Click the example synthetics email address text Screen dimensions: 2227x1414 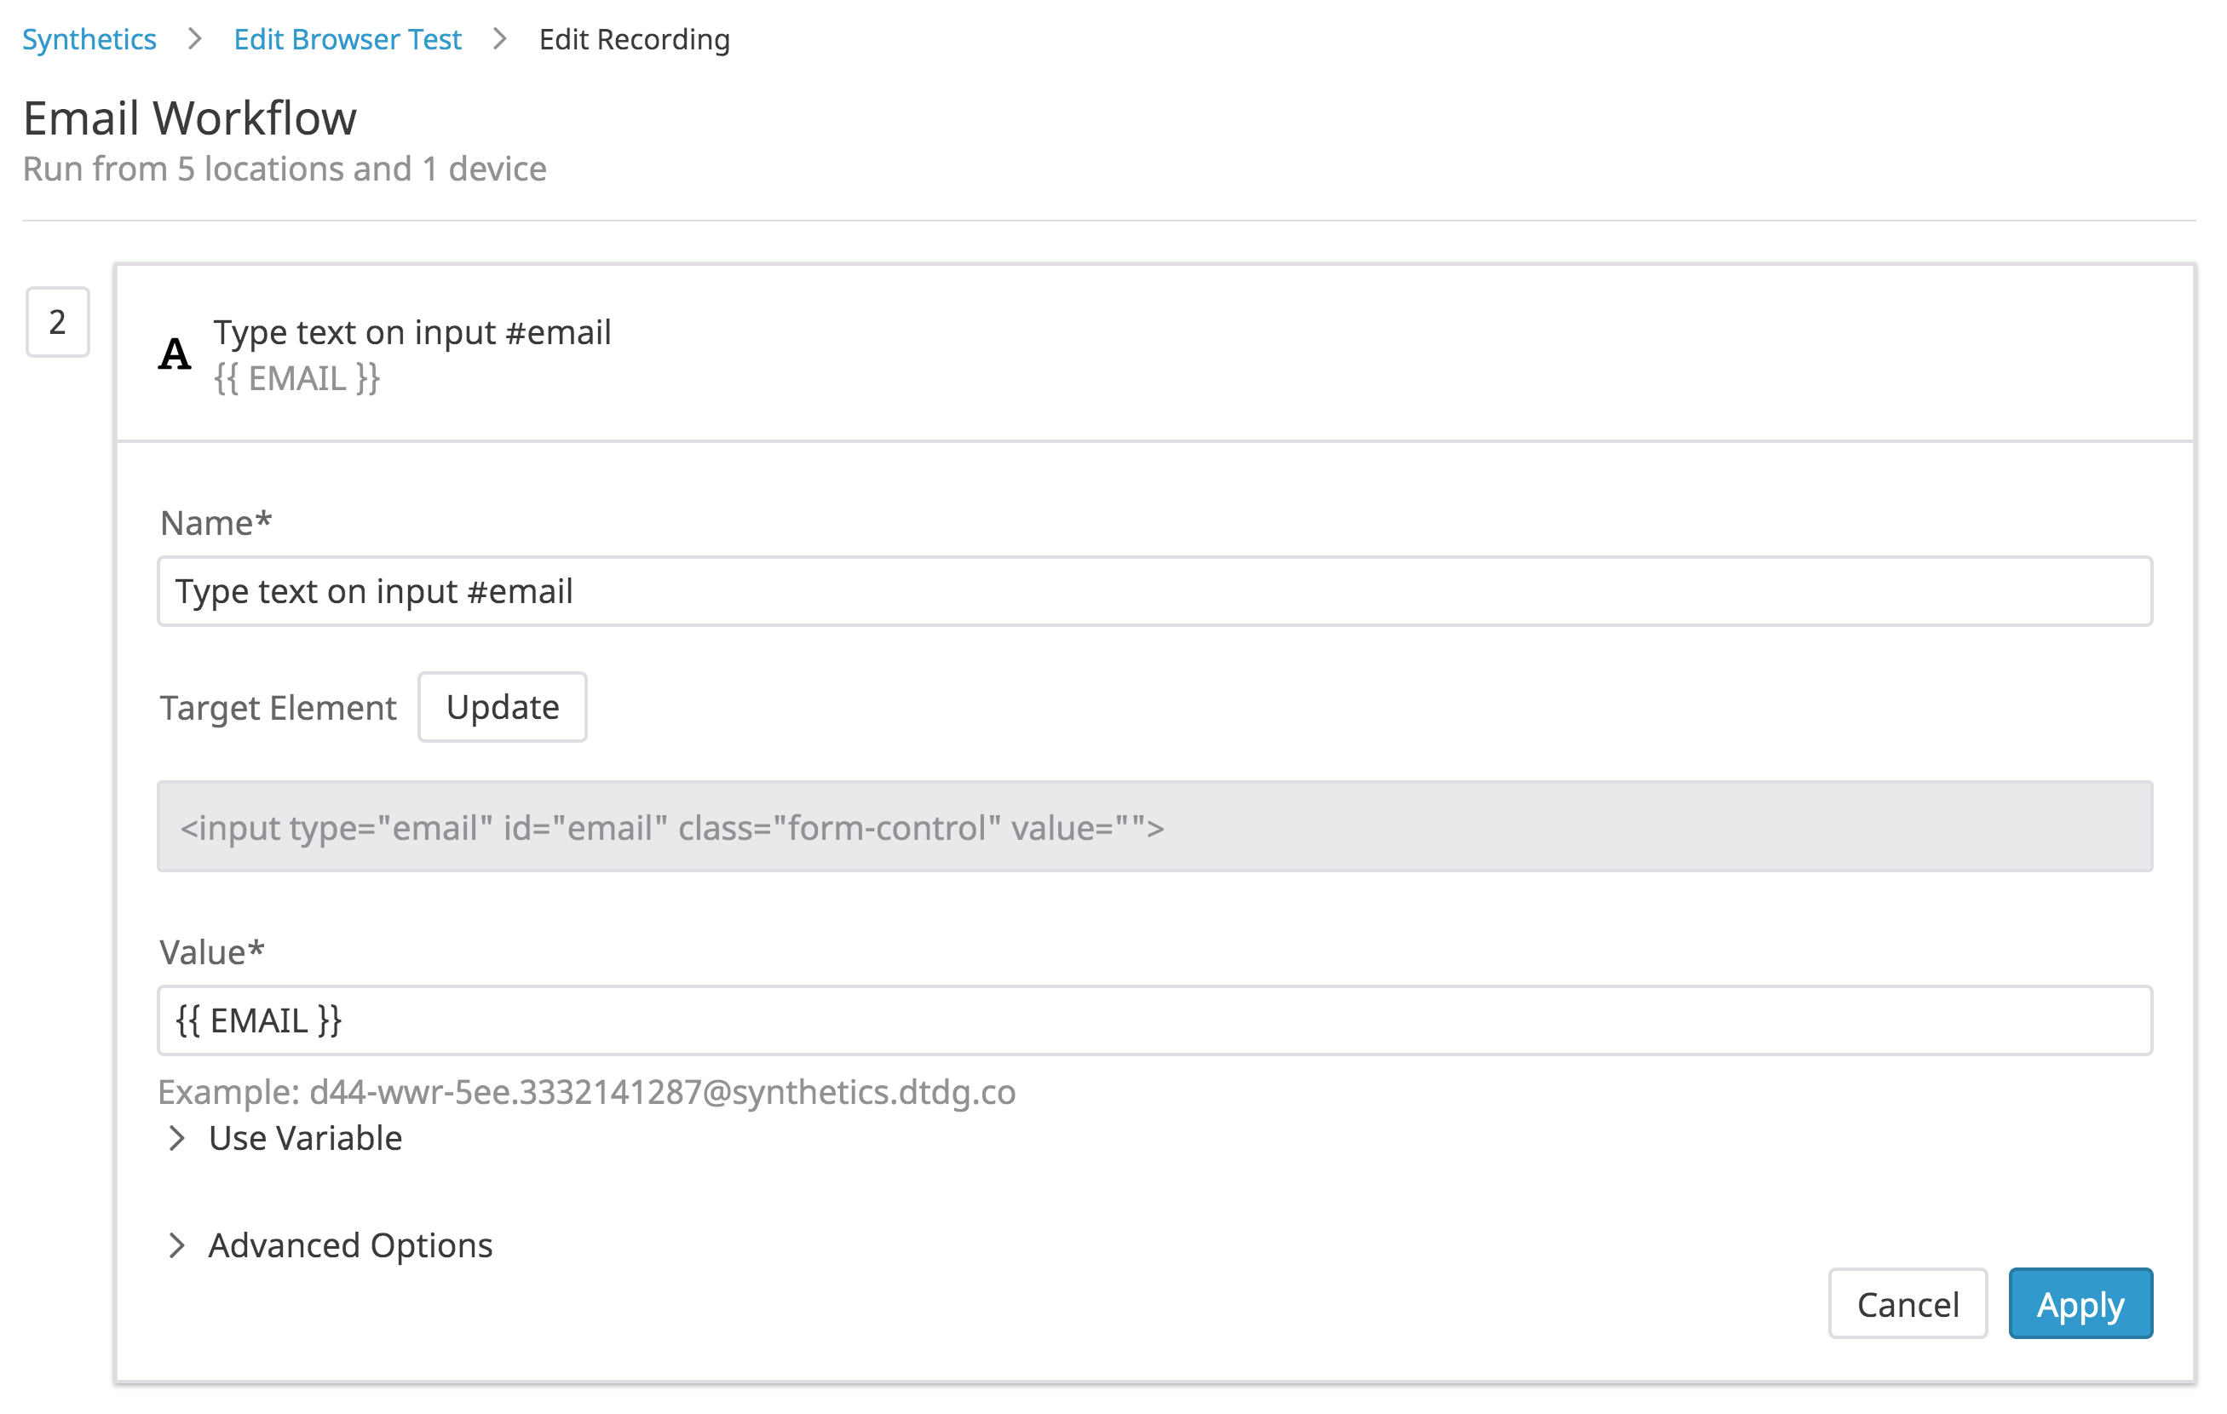click(587, 1092)
